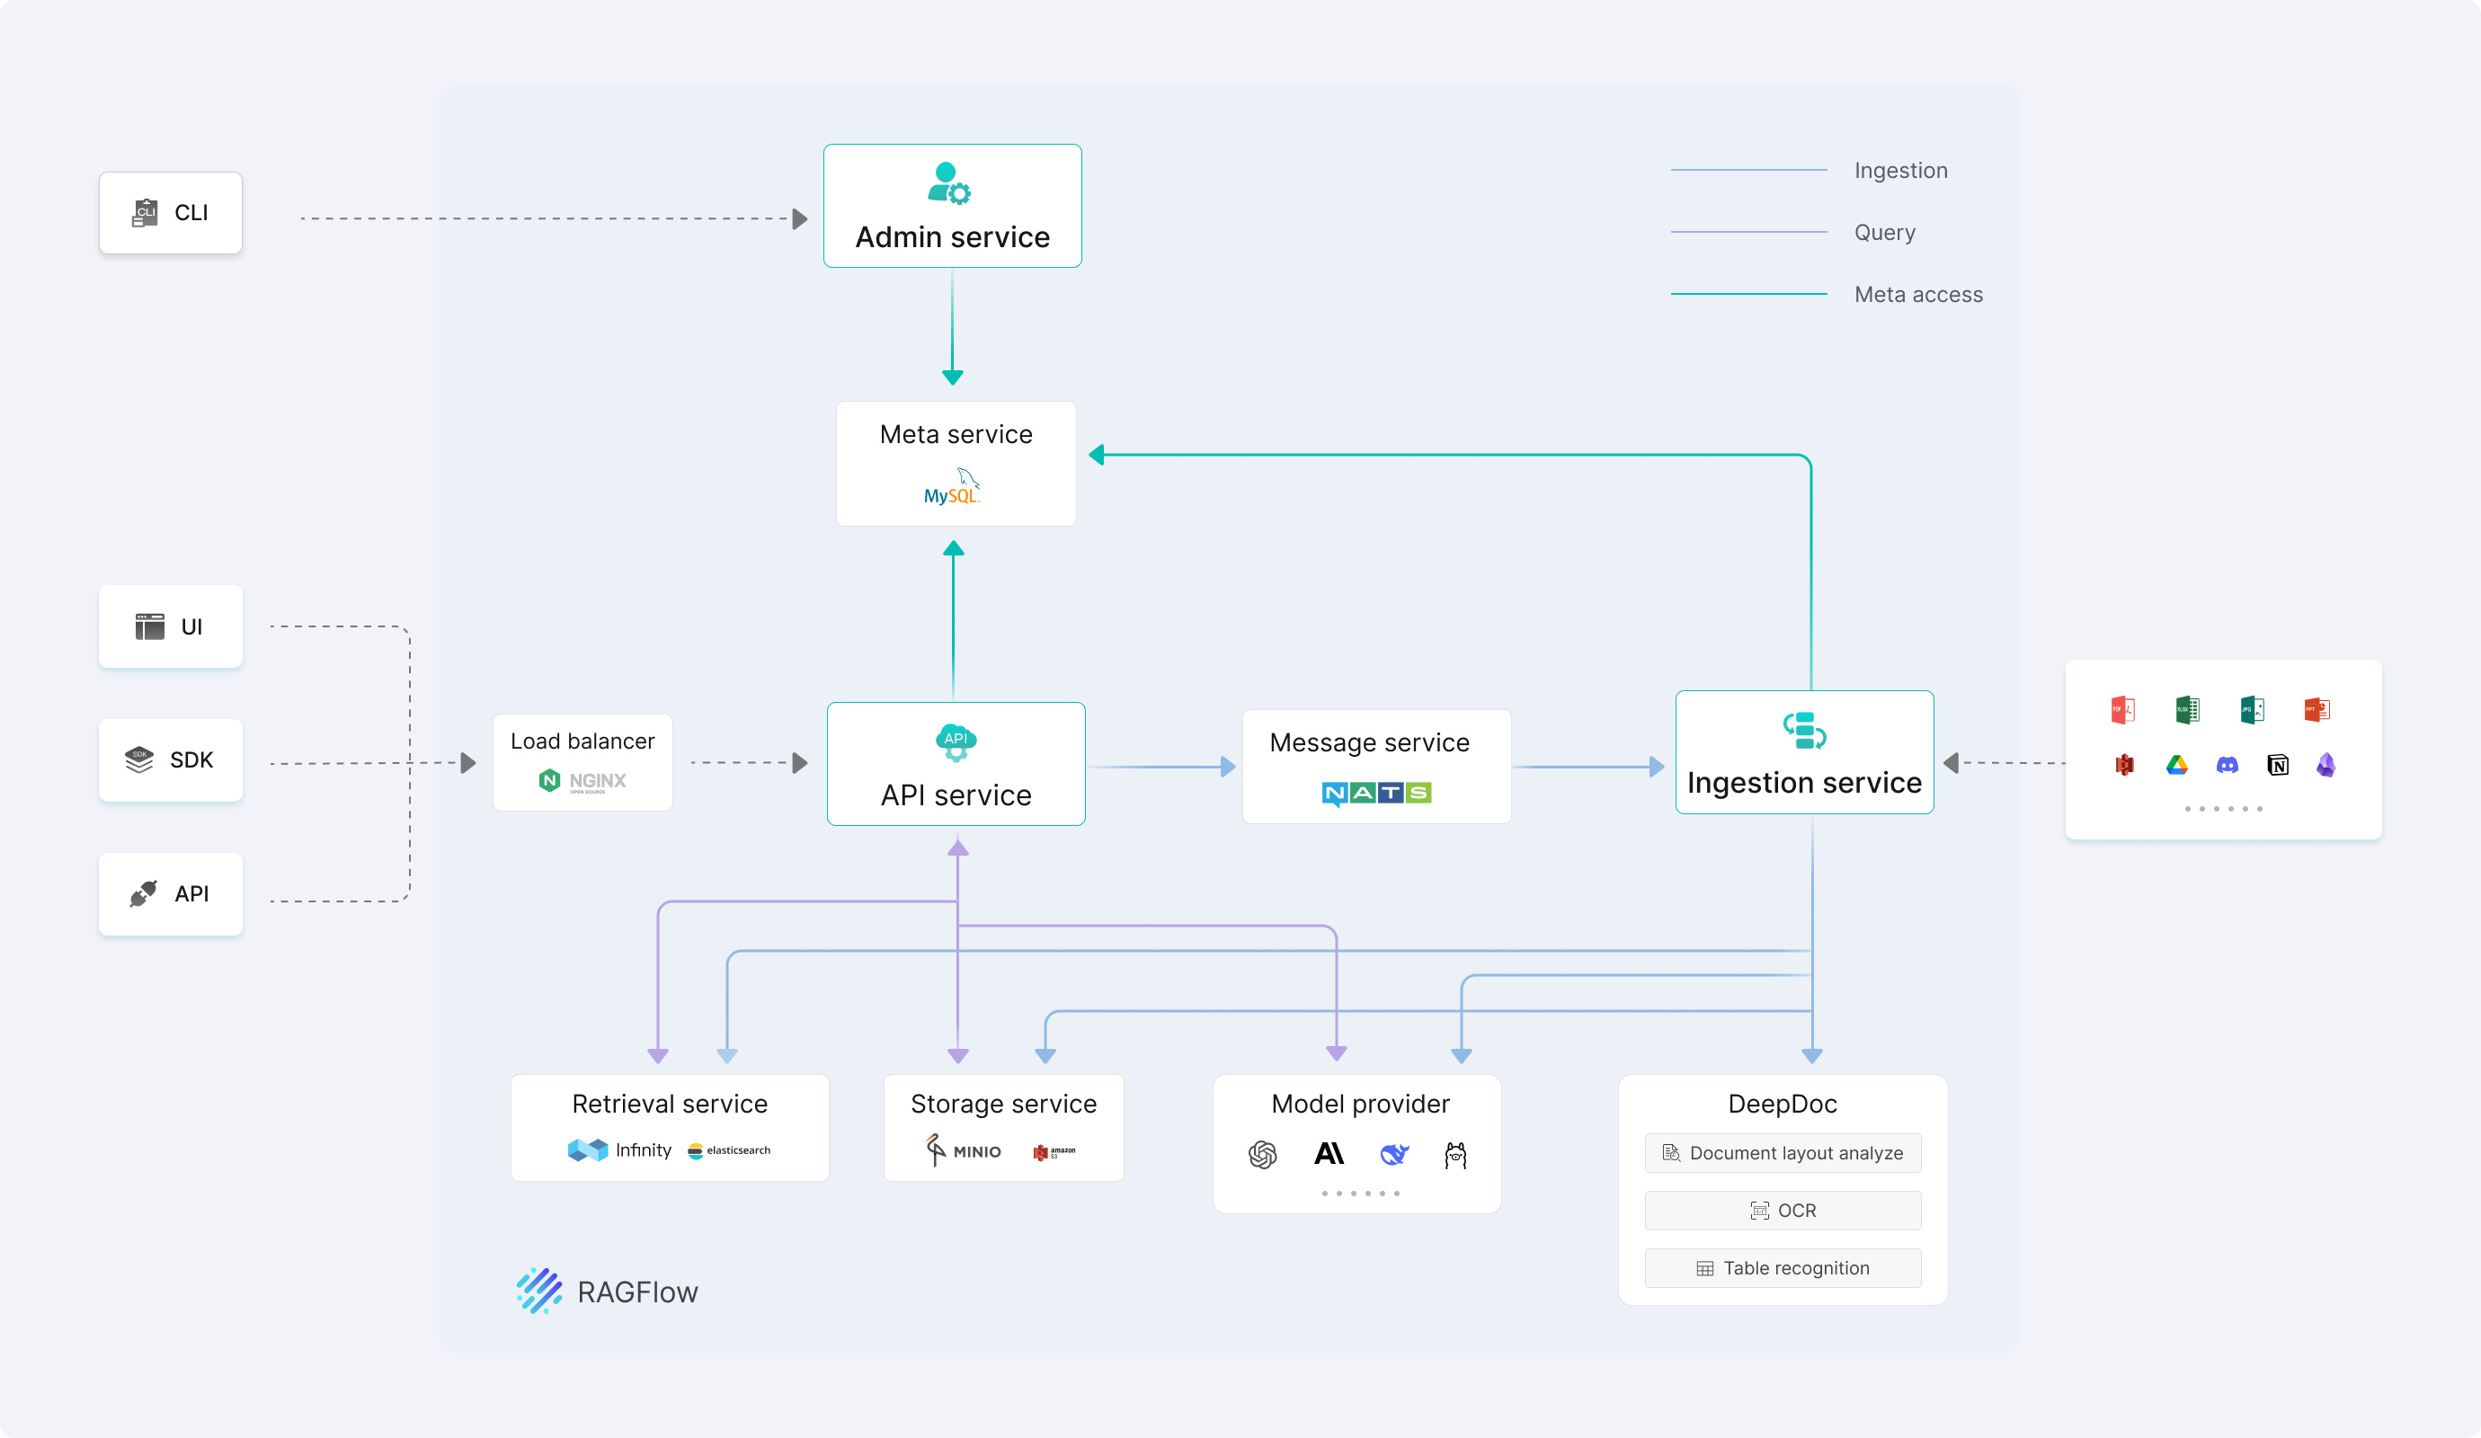
Task: Click the Model provider heading
Action: (1361, 1105)
